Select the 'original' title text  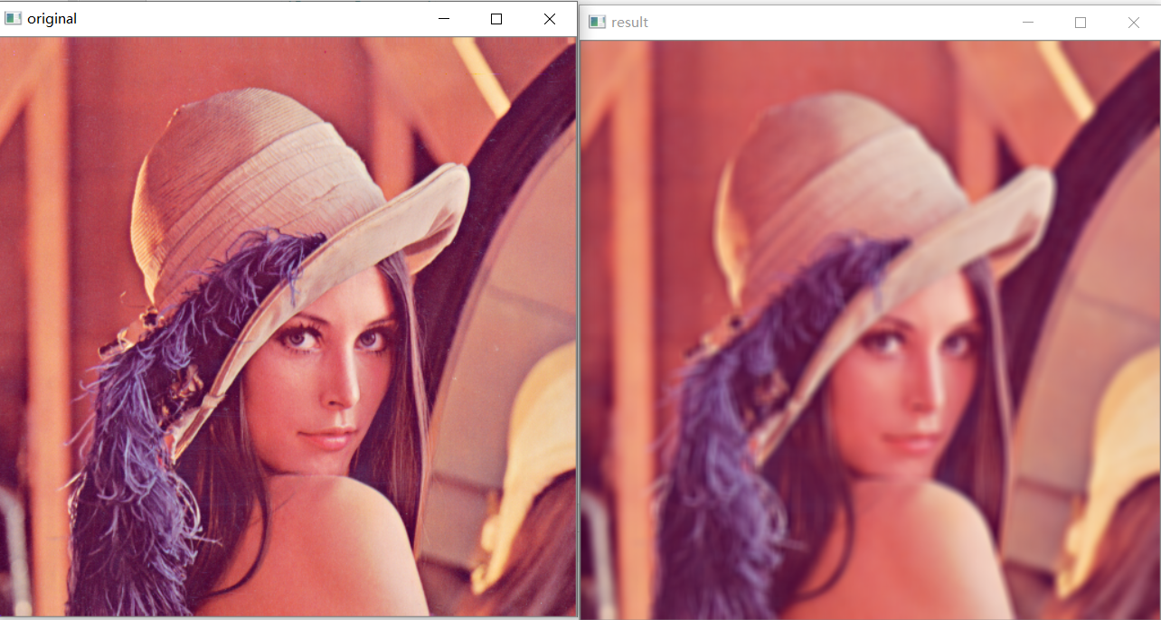click(52, 19)
